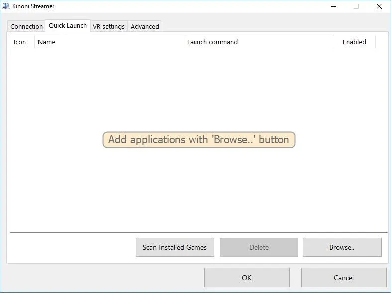Click the greyed-out Delete button
Screen dimensions: 391x293
259,247
